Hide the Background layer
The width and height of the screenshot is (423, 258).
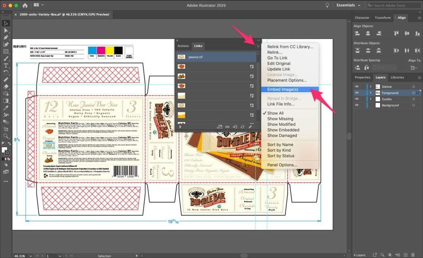click(x=356, y=105)
